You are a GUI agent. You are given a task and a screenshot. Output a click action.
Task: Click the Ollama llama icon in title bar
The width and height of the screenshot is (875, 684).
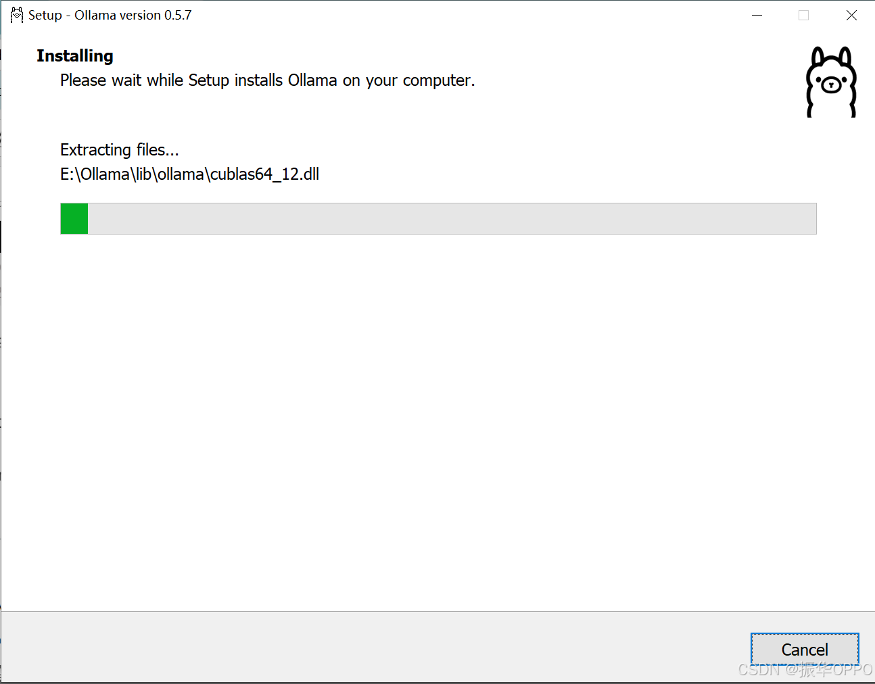click(x=17, y=15)
